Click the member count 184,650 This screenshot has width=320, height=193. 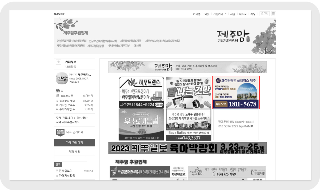66,96
